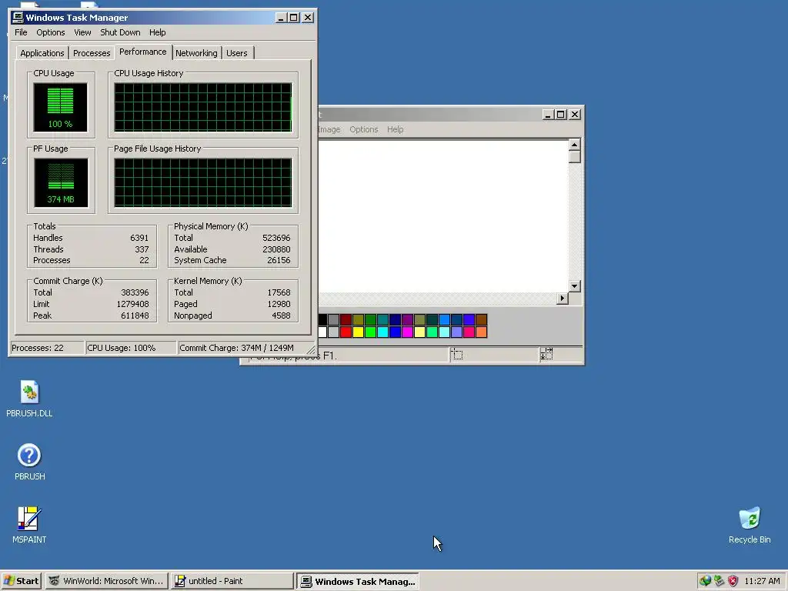The width and height of the screenshot is (788, 591).
Task: Pick light gray swatch in Paint palette
Action: pyautogui.click(x=333, y=332)
